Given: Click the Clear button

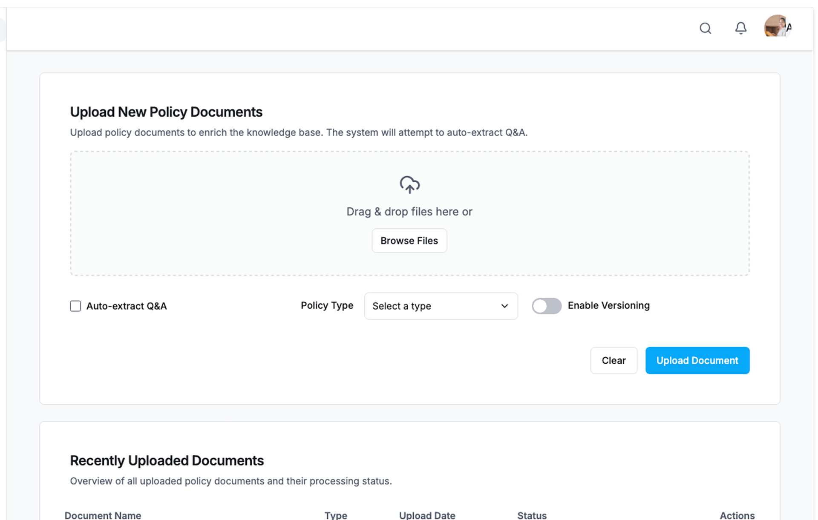Looking at the screenshot, I should [613, 360].
